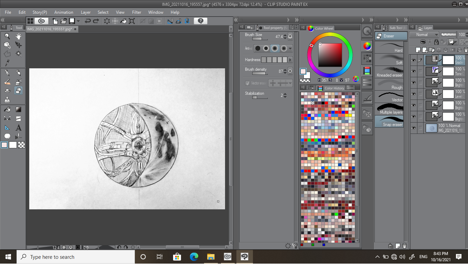Expand the Hardness options arrow
This screenshot has width=468, height=265.
[290, 60]
